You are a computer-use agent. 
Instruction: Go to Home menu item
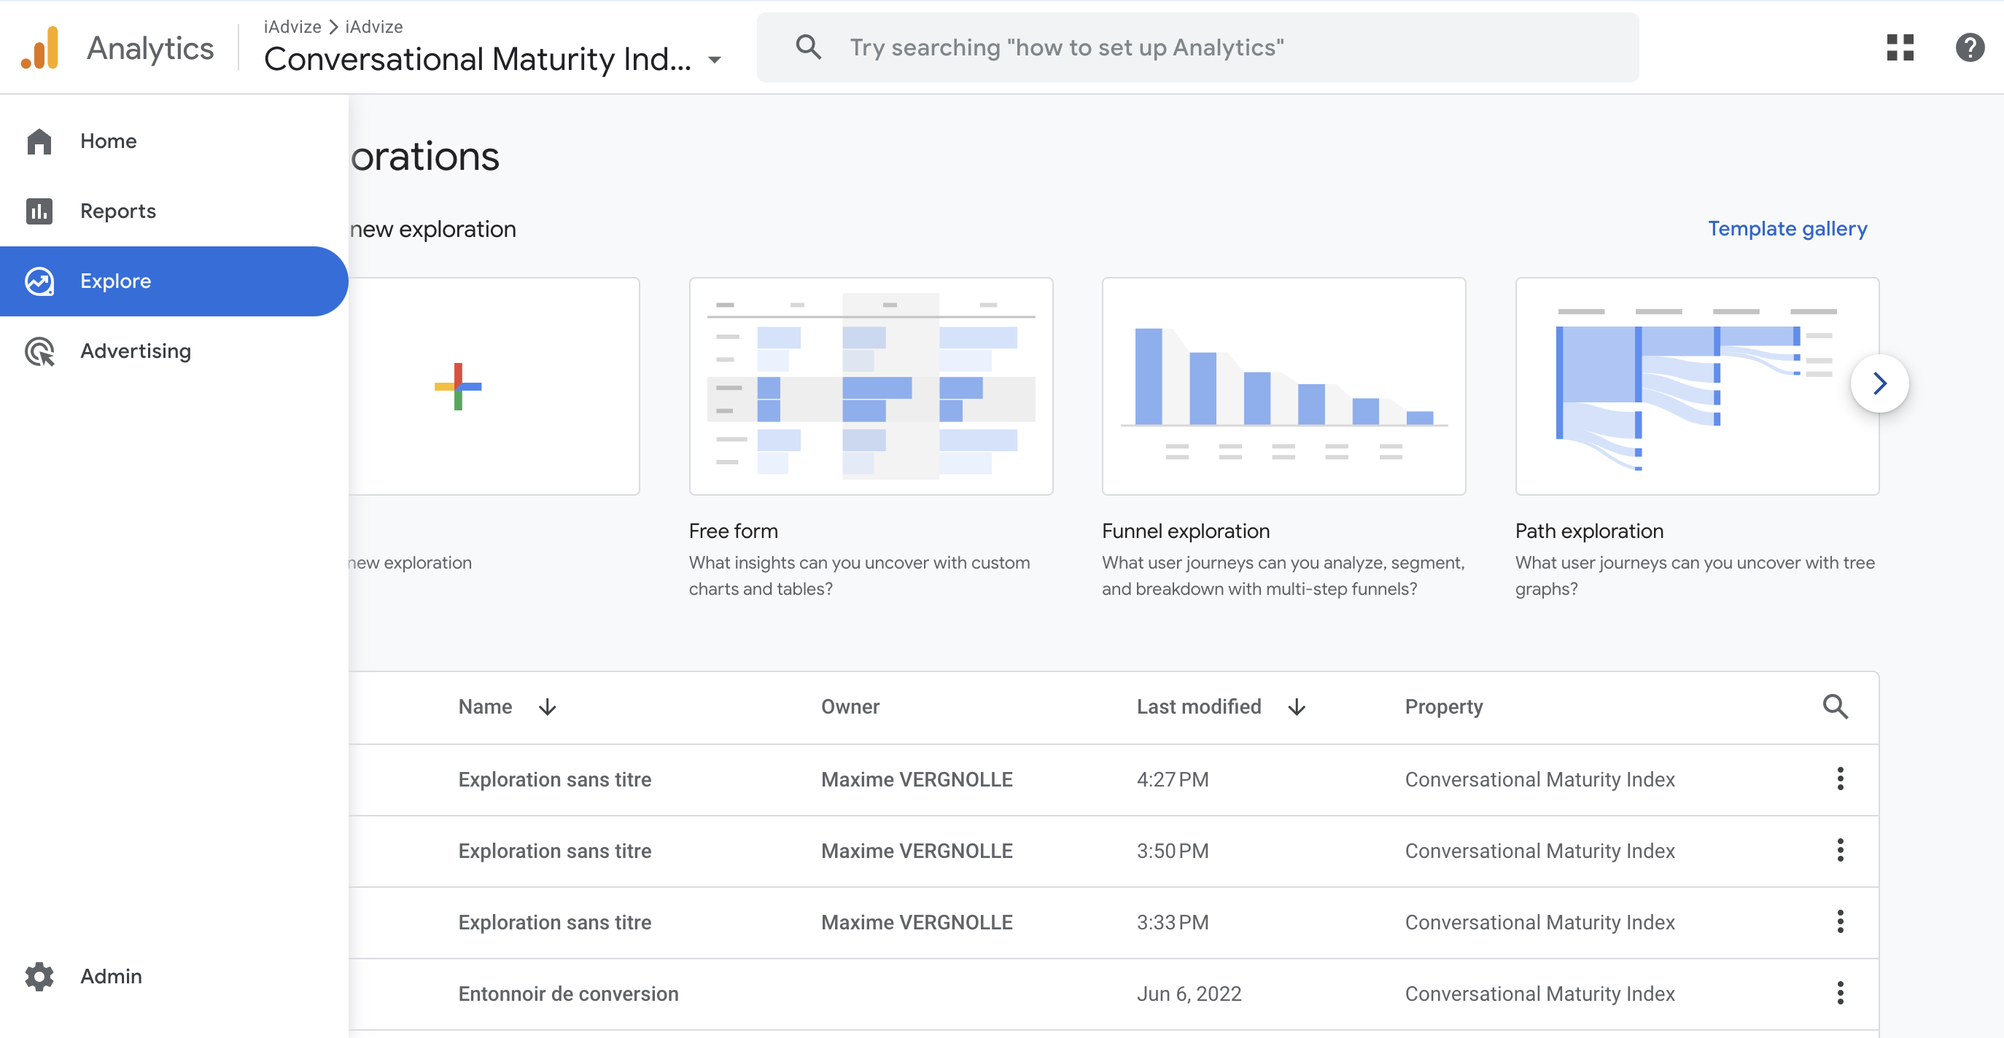[x=174, y=141]
